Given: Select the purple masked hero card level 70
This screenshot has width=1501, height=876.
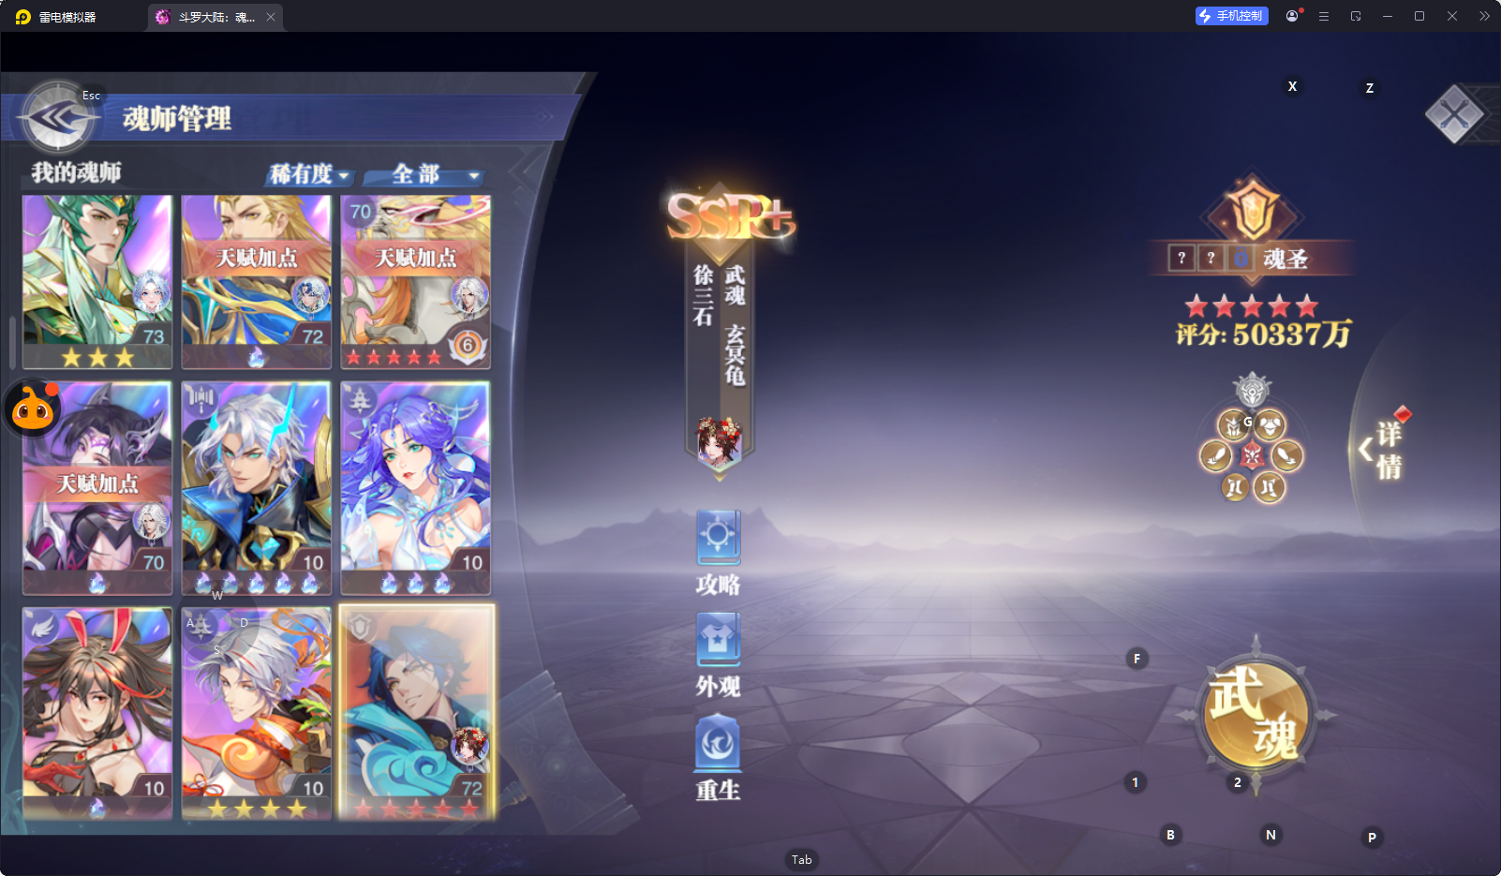Looking at the screenshot, I should 97,488.
